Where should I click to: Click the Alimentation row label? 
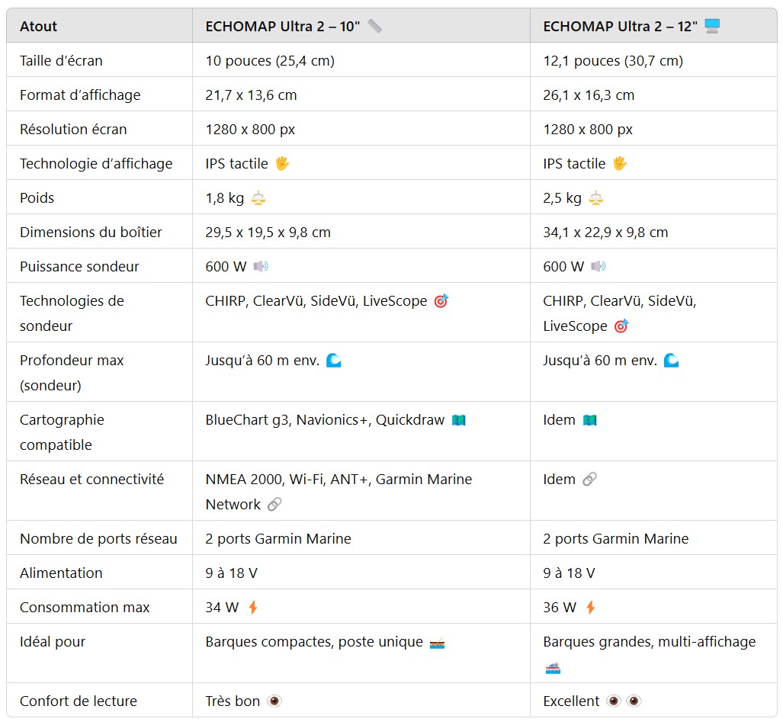(x=61, y=573)
